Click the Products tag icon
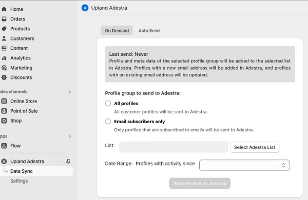308x200 pixels. click(4, 29)
